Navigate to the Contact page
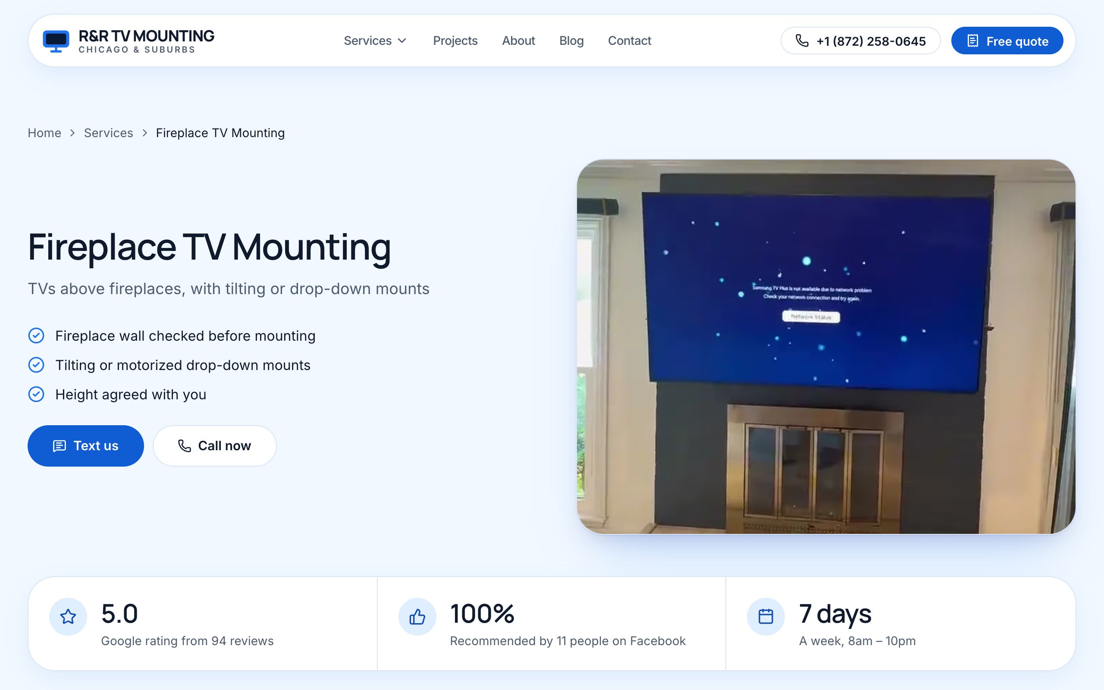 tap(629, 41)
